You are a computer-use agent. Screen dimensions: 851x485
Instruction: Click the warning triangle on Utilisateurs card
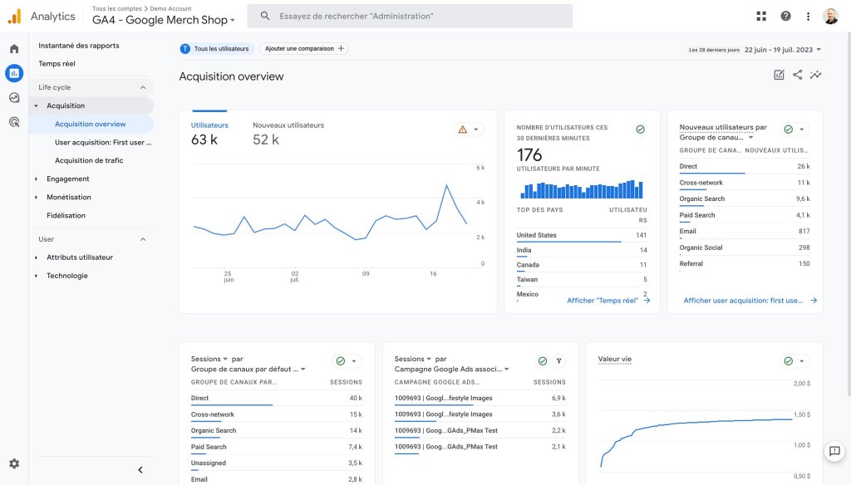coord(462,129)
